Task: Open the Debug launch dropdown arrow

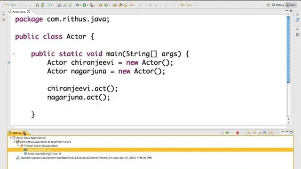Action: (x=80, y=5)
